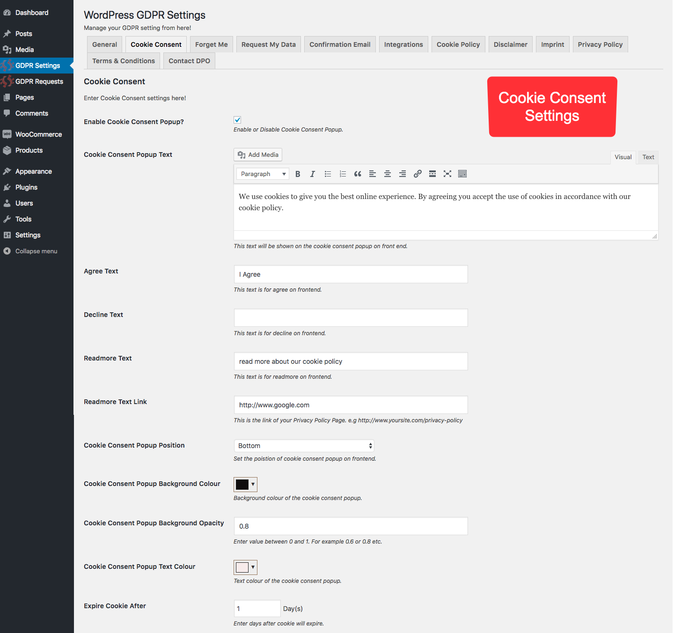Switch to the Forget Me tab

click(x=212, y=44)
